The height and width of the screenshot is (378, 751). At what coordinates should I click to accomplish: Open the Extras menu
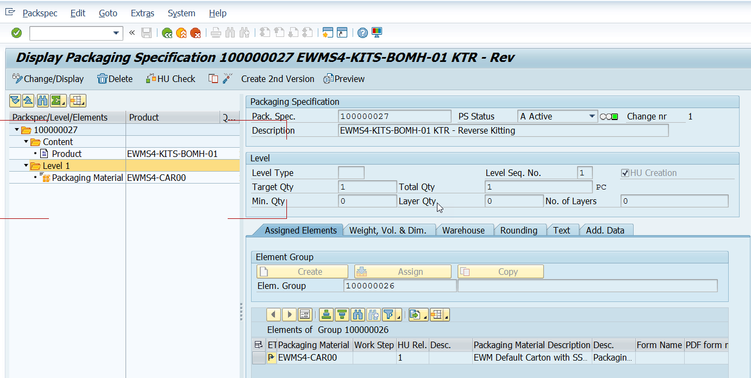(142, 13)
